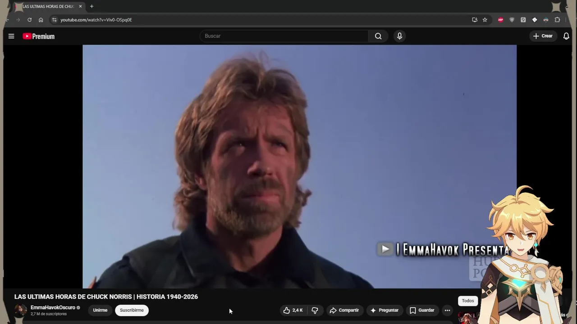
Task: Go to YouTube Premium home logo
Action: click(39, 36)
